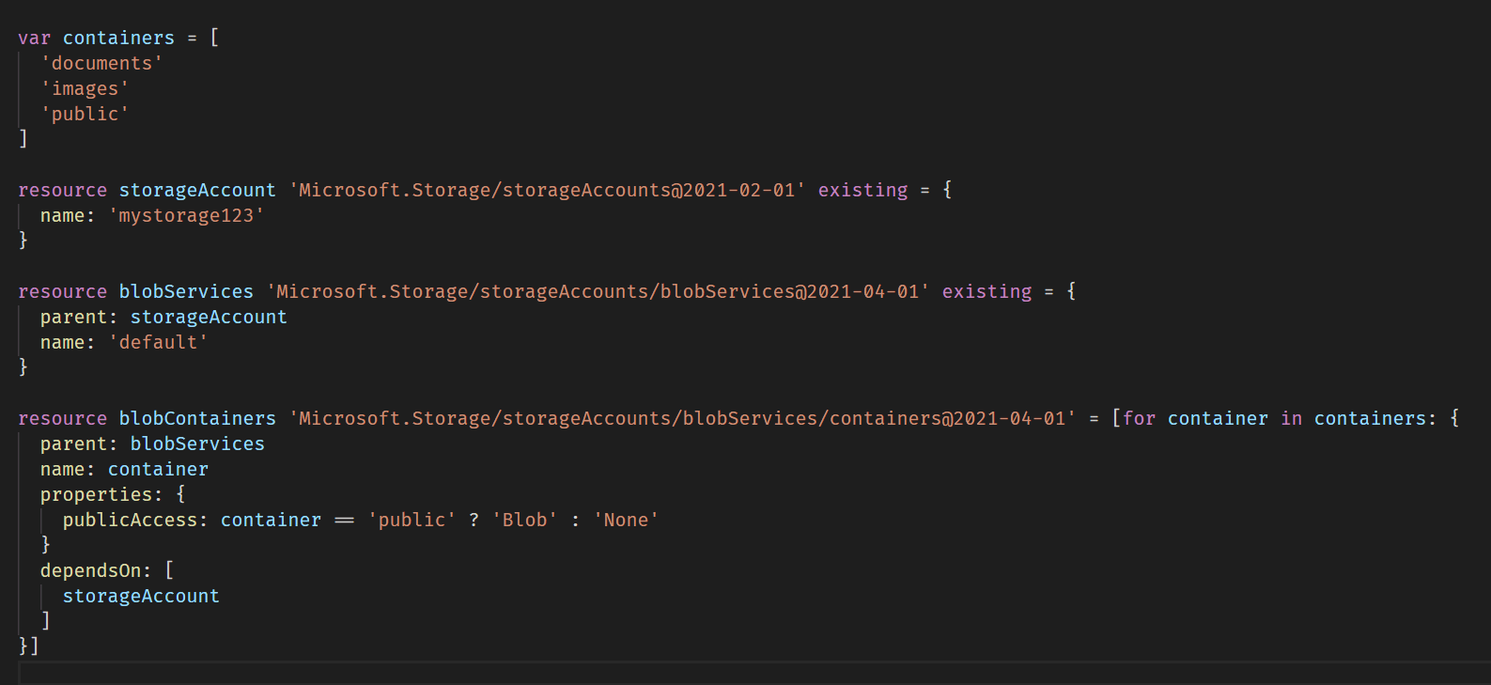Click the == operator in publicAccess line
This screenshot has height=685, width=1491.
(344, 520)
